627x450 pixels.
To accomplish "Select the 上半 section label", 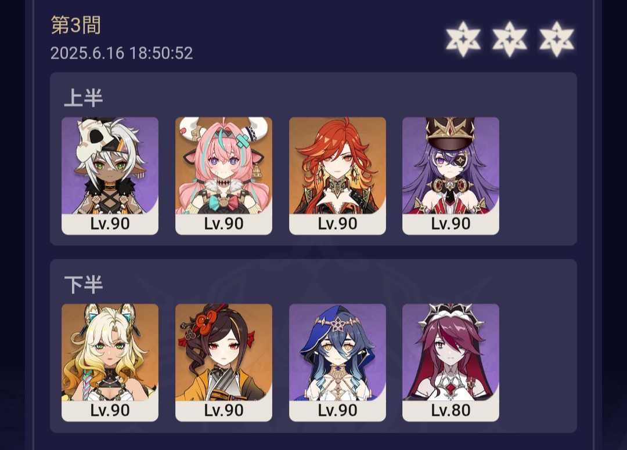I will tap(84, 98).
